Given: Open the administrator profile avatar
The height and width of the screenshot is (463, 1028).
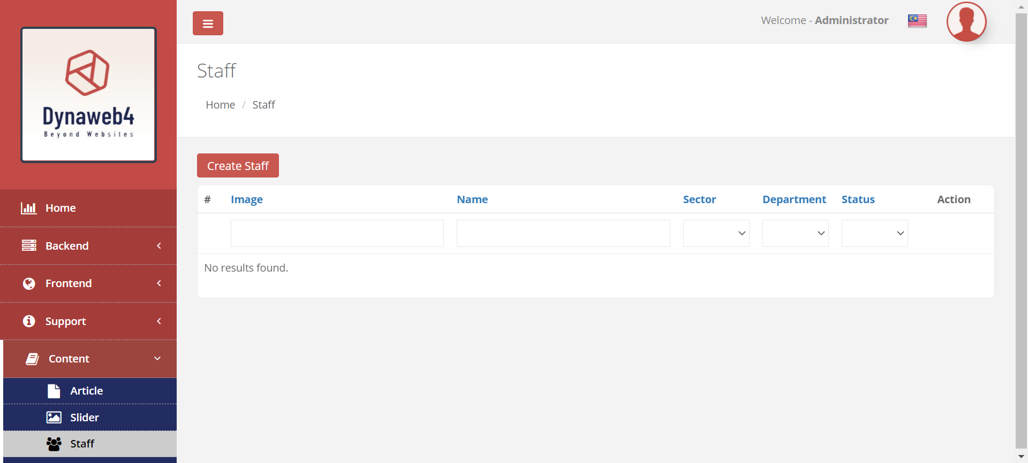Looking at the screenshot, I should (966, 22).
